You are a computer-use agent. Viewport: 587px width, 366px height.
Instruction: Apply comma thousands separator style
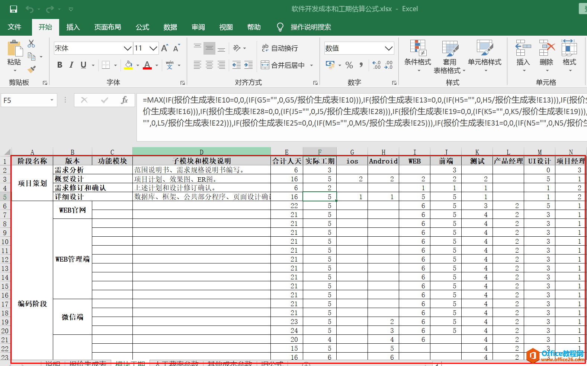coord(361,65)
